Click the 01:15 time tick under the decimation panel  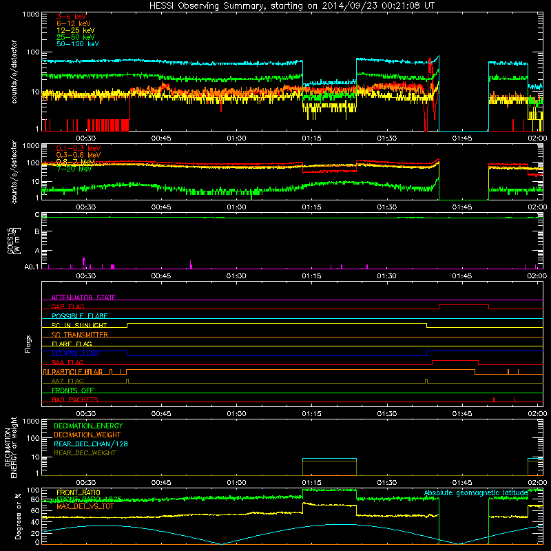[312, 483]
